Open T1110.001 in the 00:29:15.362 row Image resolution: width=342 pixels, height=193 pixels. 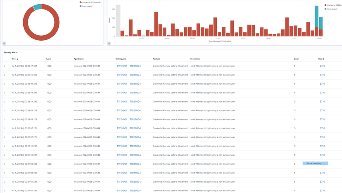[x=122, y=75]
